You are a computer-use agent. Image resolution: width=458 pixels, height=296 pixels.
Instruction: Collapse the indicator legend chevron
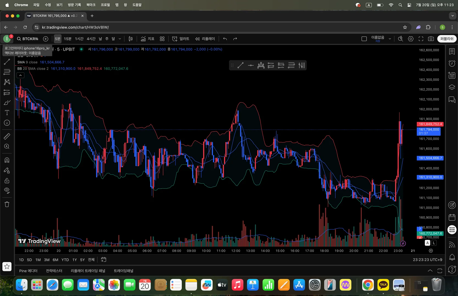tap(21, 75)
